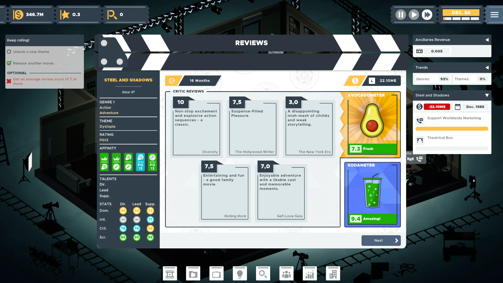Open the studio buildings panel
The height and width of the screenshot is (283, 503).
(x=333, y=273)
